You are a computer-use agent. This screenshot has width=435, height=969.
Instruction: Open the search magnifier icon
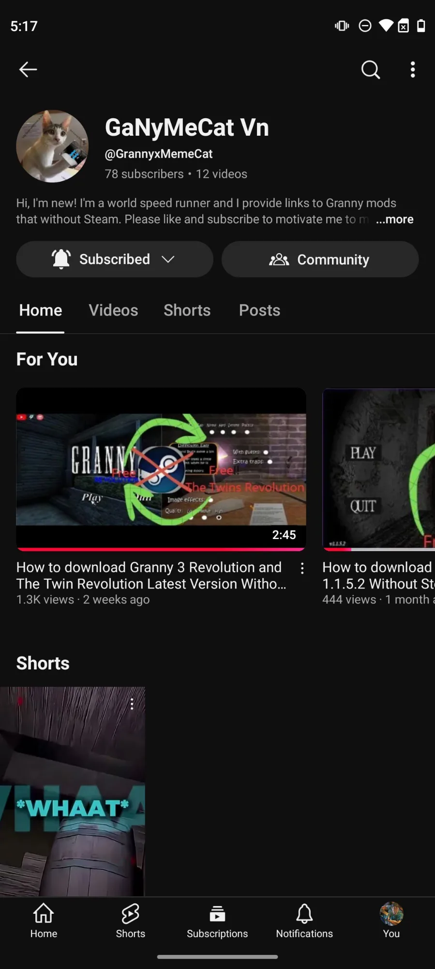pyautogui.click(x=371, y=69)
